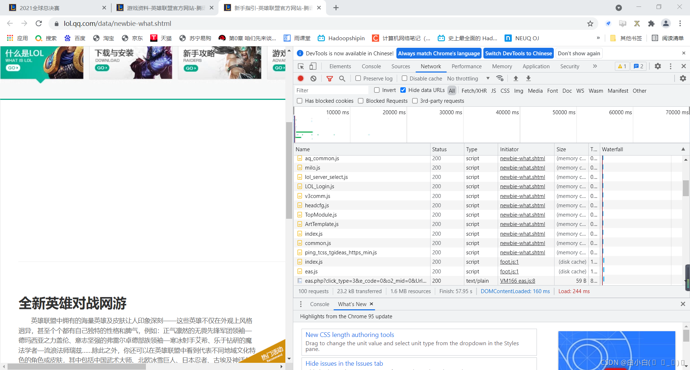Click Switch DevTools to Chinese
This screenshot has height=370, width=690.
[x=518, y=53]
